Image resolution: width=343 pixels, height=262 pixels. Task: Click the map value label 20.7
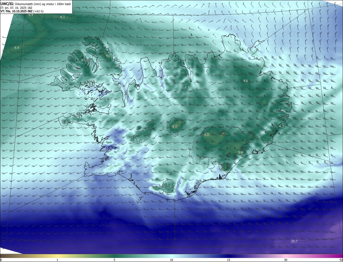[x=294, y=241]
